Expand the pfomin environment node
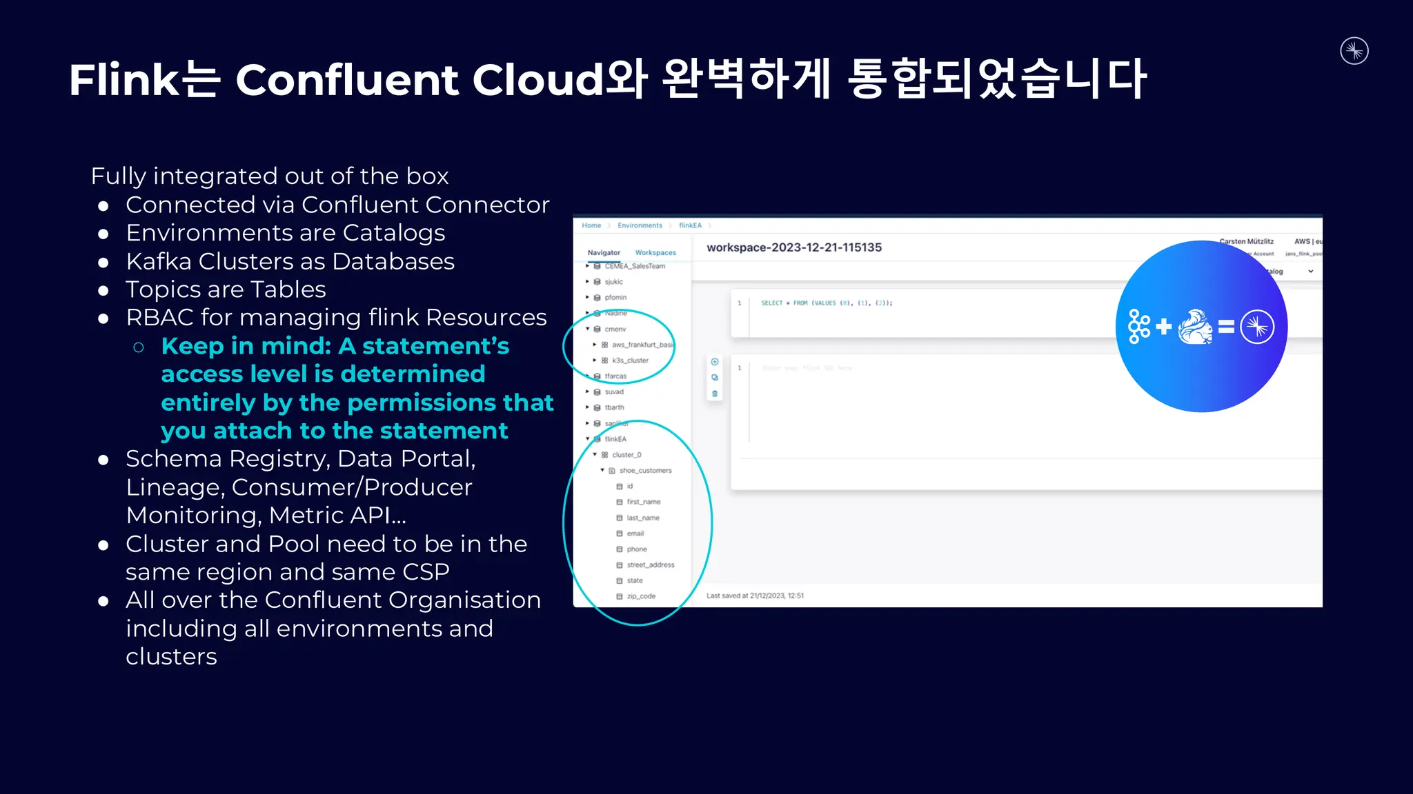This screenshot has width=1413, height=794. (x=588, y=297)
